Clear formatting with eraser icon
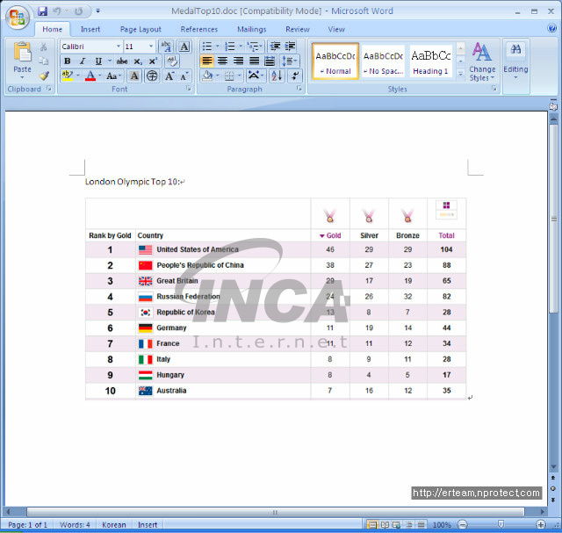 point(172,61)
